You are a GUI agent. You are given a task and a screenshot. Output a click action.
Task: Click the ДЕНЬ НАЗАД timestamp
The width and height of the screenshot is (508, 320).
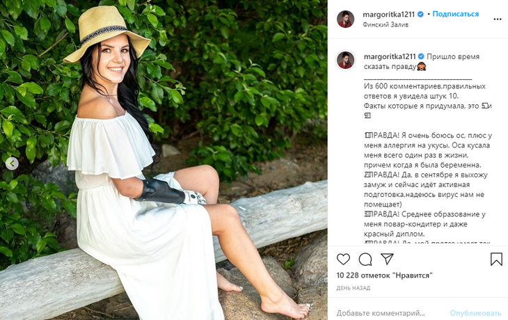[353, 288]
